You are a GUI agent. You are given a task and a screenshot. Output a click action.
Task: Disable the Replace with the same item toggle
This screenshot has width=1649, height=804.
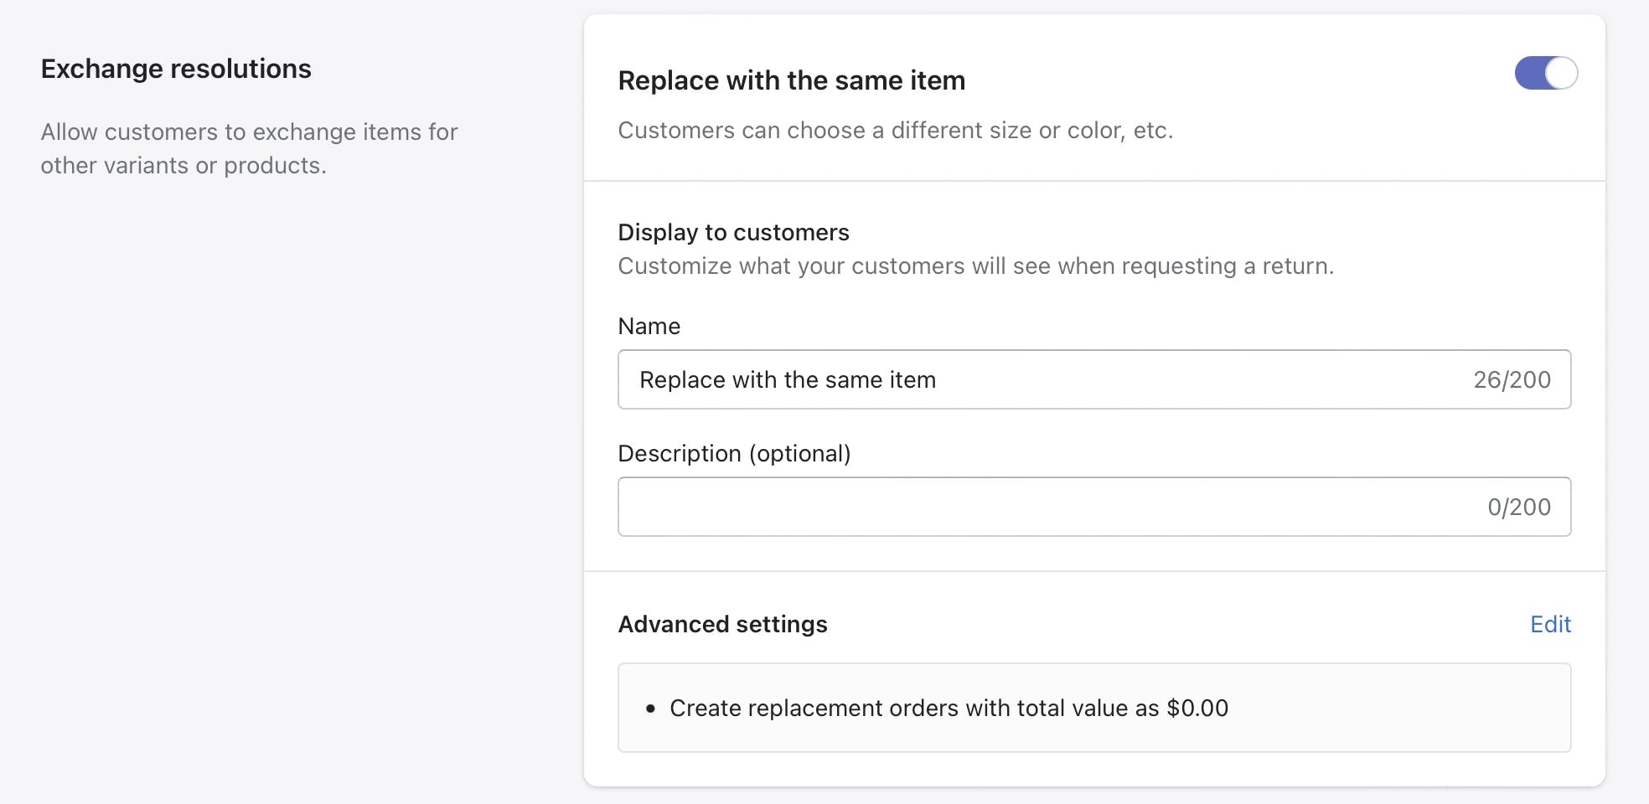coord(1546,73)
